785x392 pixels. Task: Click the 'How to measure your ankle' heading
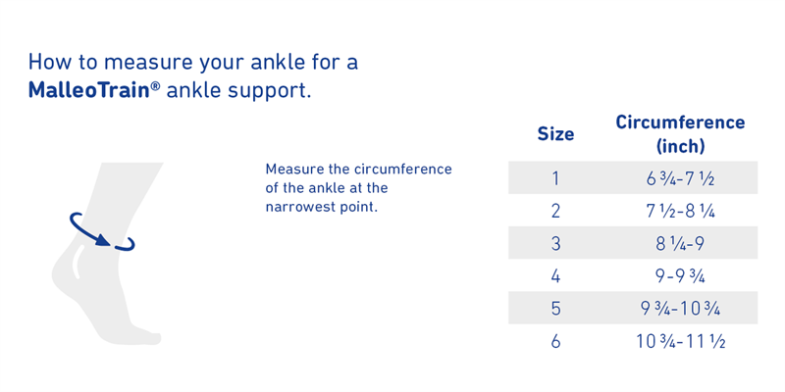[193, 76]
